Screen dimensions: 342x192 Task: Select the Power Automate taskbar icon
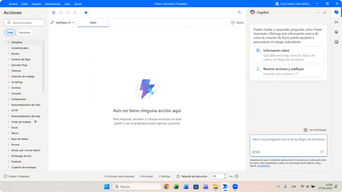click(x=225, y=186)
